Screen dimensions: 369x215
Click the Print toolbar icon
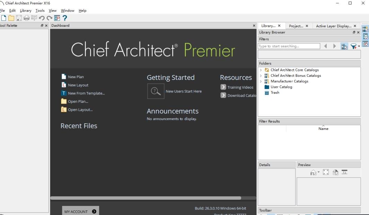(27, 18)
